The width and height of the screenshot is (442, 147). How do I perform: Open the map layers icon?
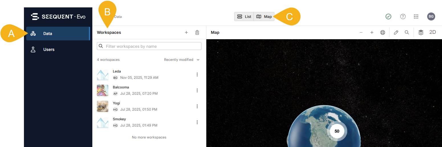(421, 33)
